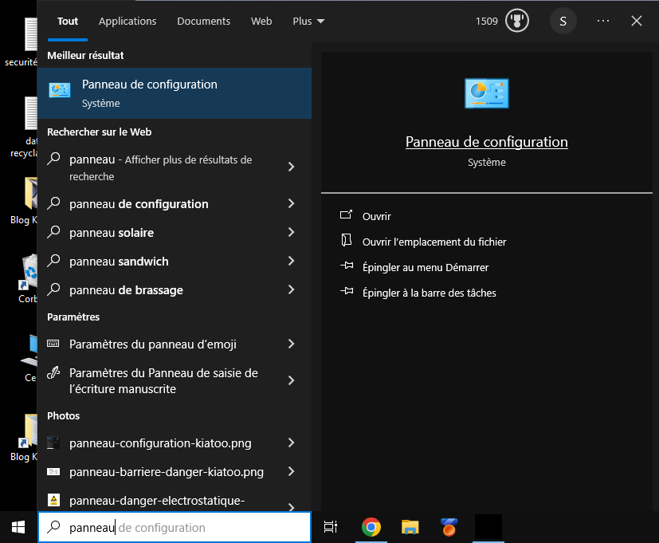This screenshot has width=659, height=543.
Task: Click Épingler à la barre des tâches
Action: point(427,293)
